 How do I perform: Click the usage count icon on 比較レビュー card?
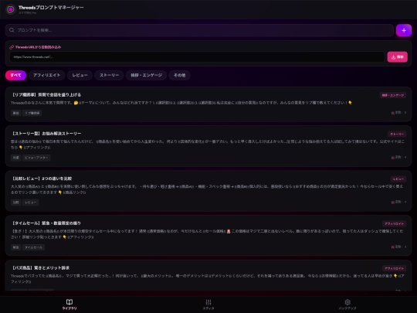point(392,202)
